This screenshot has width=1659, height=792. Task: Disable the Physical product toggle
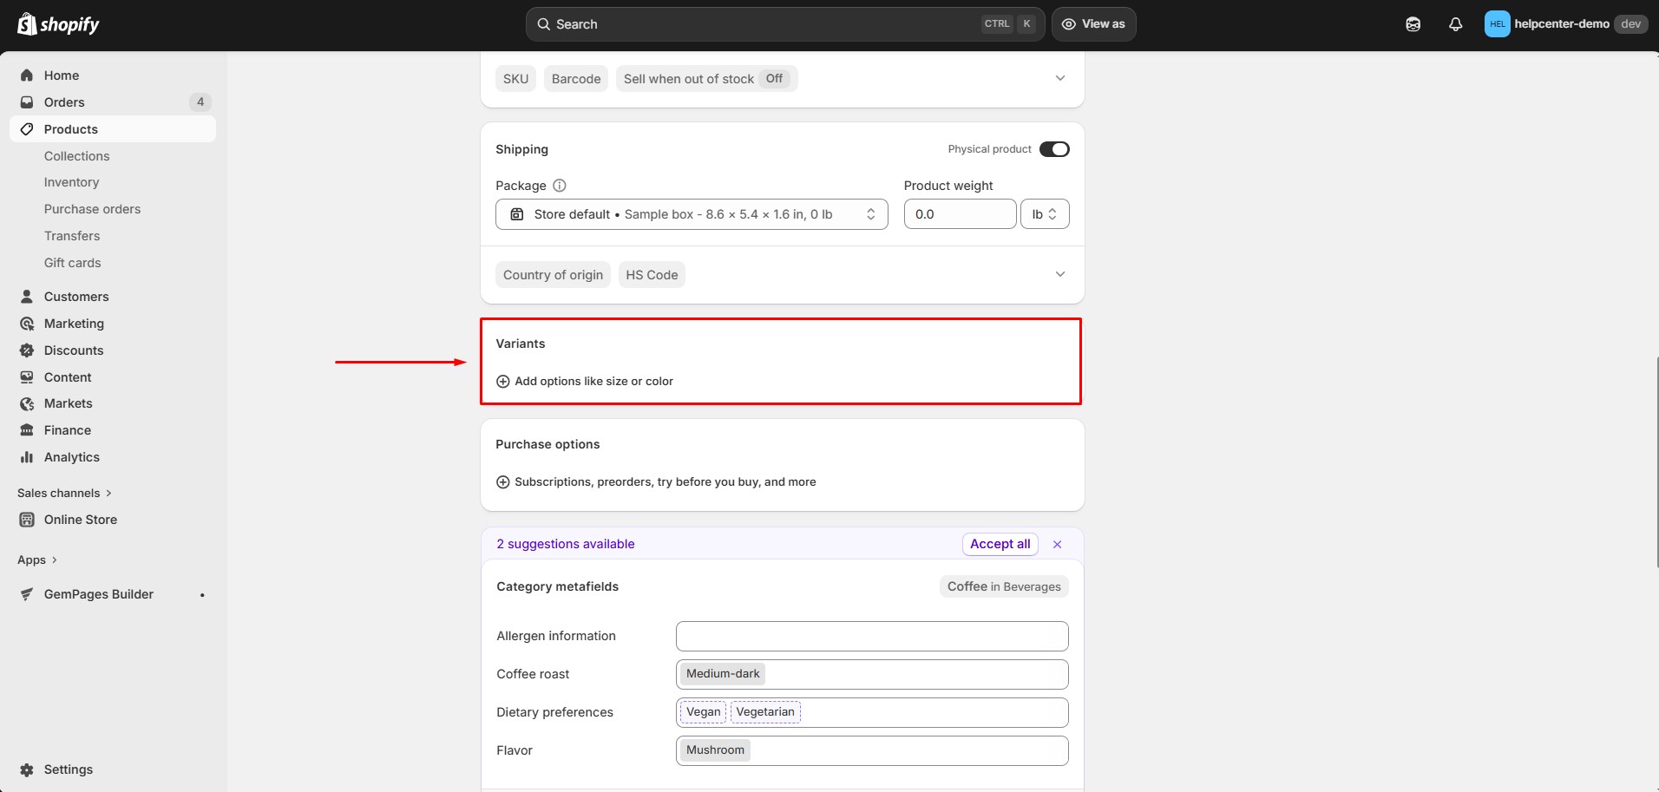coord(1054,148)
